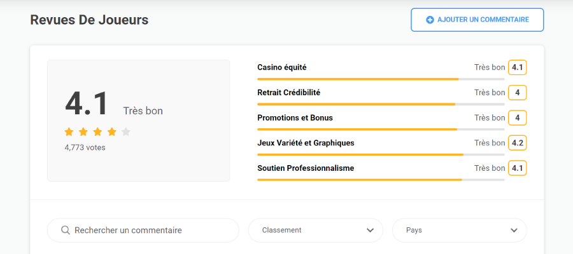Click the Revues De Joueurs heading
Screen dimensions: 573x254
tap(89, 20)
